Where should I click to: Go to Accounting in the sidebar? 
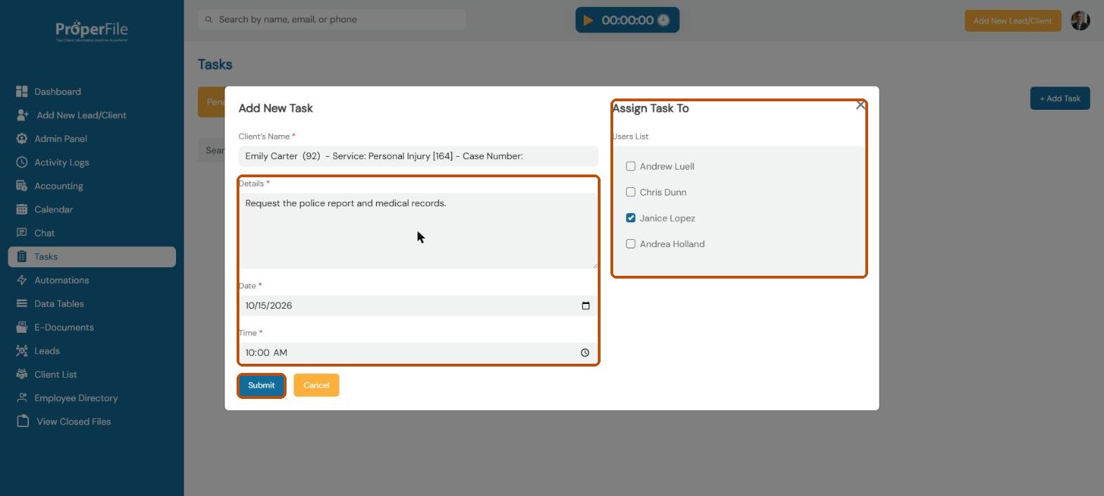pyautogui.click(x=92, y=186)
